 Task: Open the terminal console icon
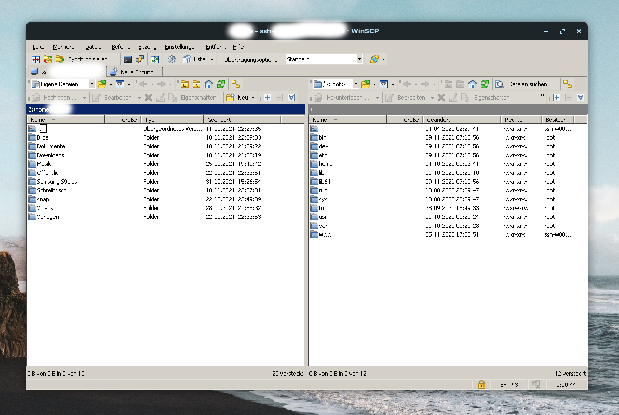pyautogui.click(x=128, y=59)
